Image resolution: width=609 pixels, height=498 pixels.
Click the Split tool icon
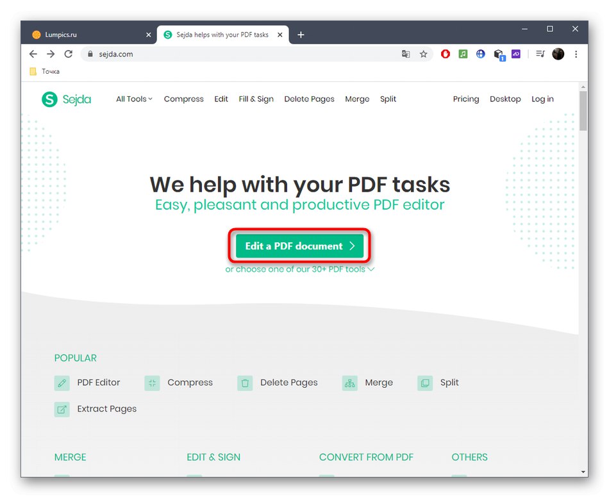click(425, 383)
